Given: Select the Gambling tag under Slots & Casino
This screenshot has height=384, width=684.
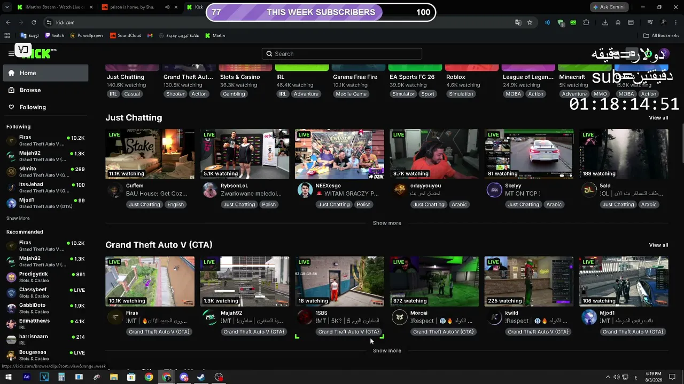Looking at the screenshot, I should (234, 94).
